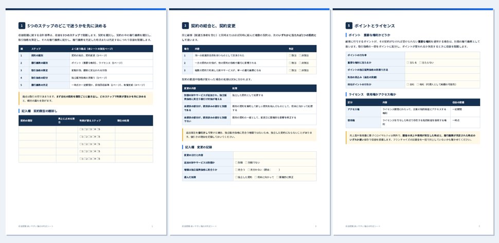
Task: Tick the 該当 checkbox in case 3 row
Action: pyautogui.click(x=290, y=70)
